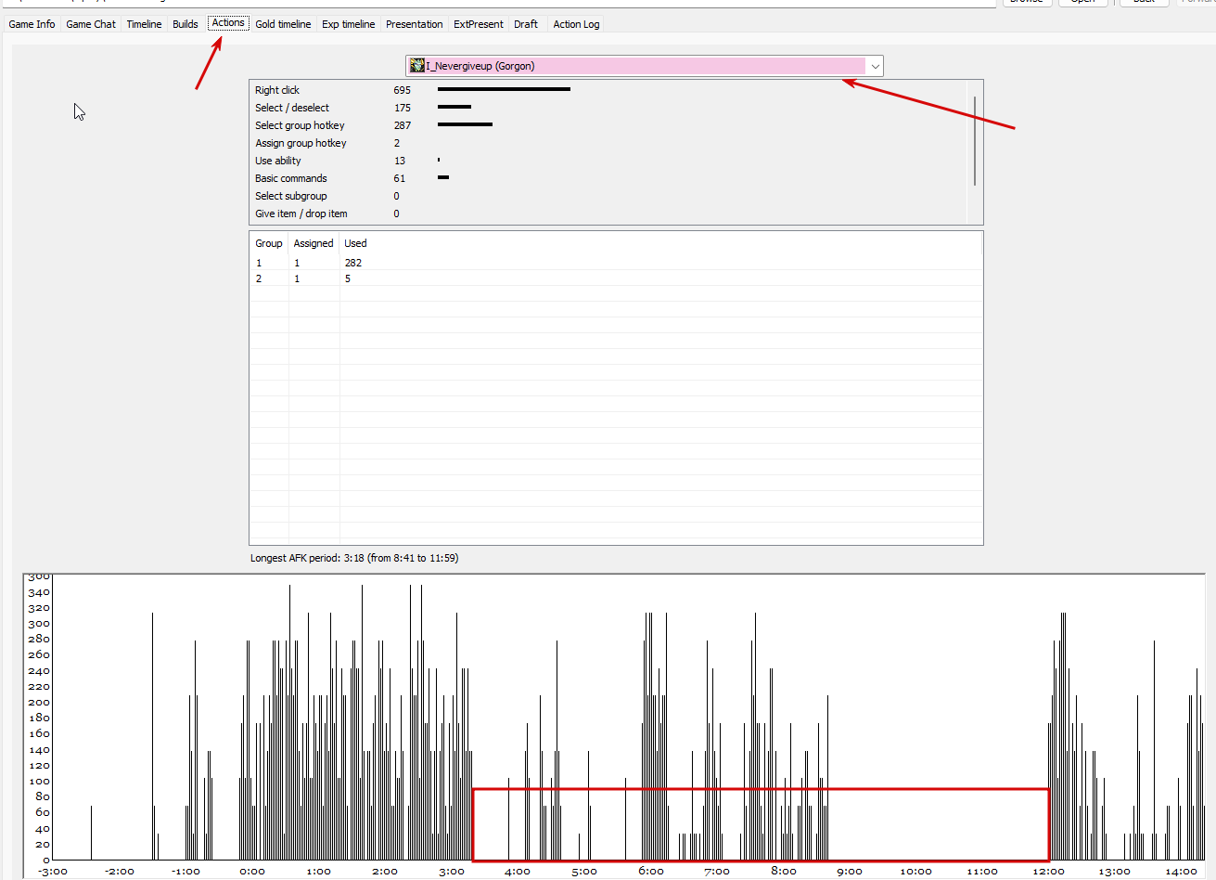Click the Longest AFK period text
1216x880 pixels.
click(x=354, y=558)
